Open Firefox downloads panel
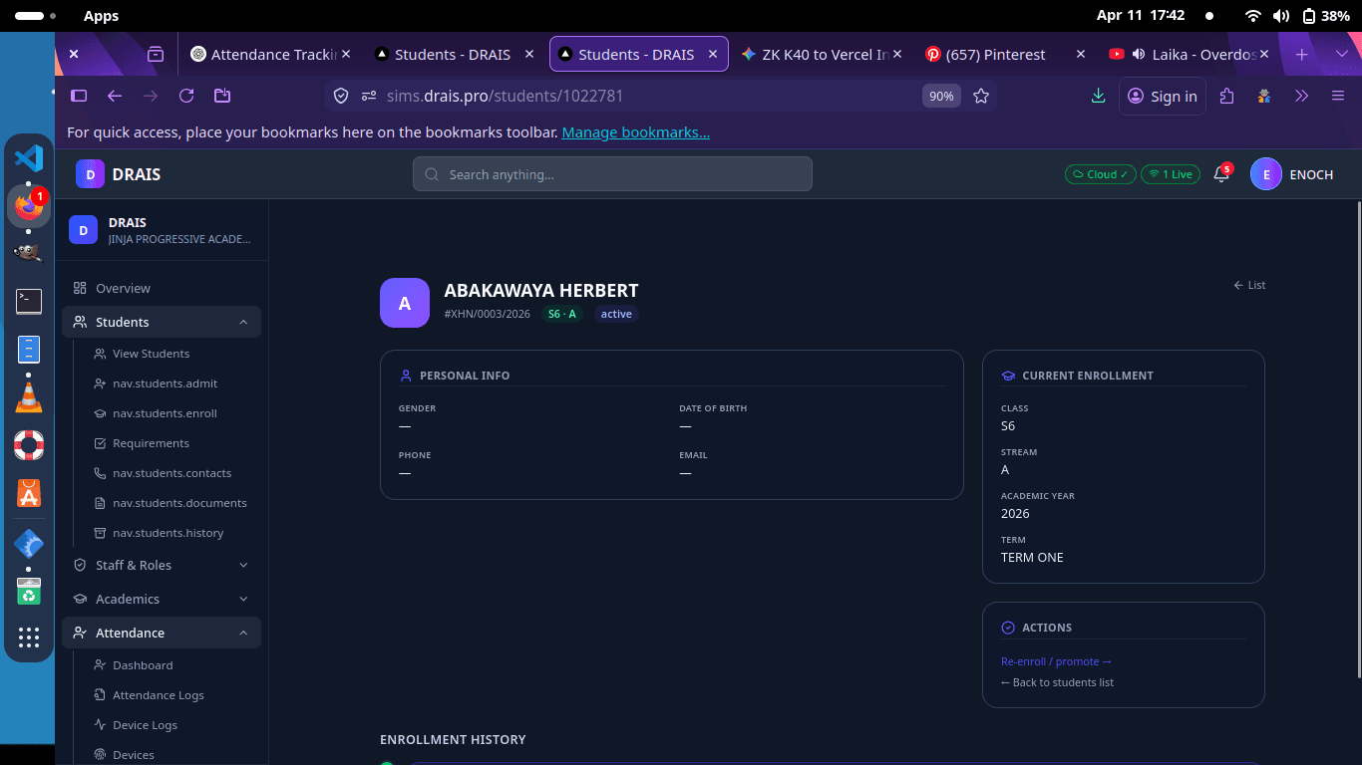Viewport: 1362px width, 765px height. click(x=1098, y=96)
